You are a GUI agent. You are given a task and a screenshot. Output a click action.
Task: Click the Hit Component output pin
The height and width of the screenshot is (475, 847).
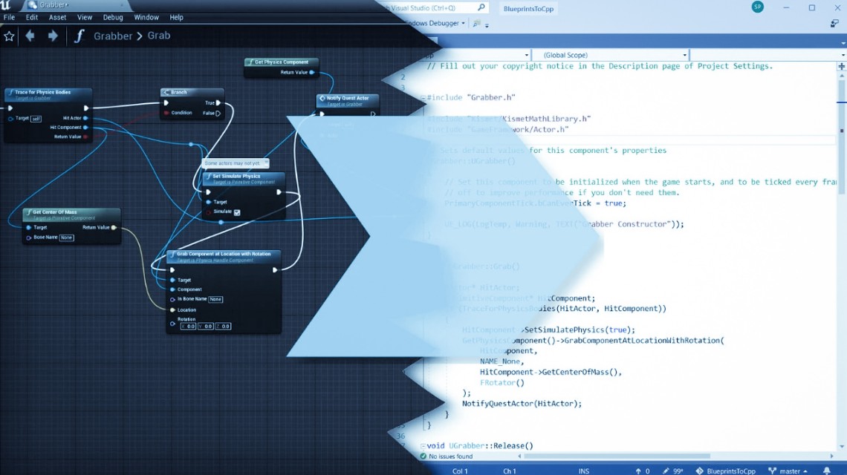[x=85, y=128]
